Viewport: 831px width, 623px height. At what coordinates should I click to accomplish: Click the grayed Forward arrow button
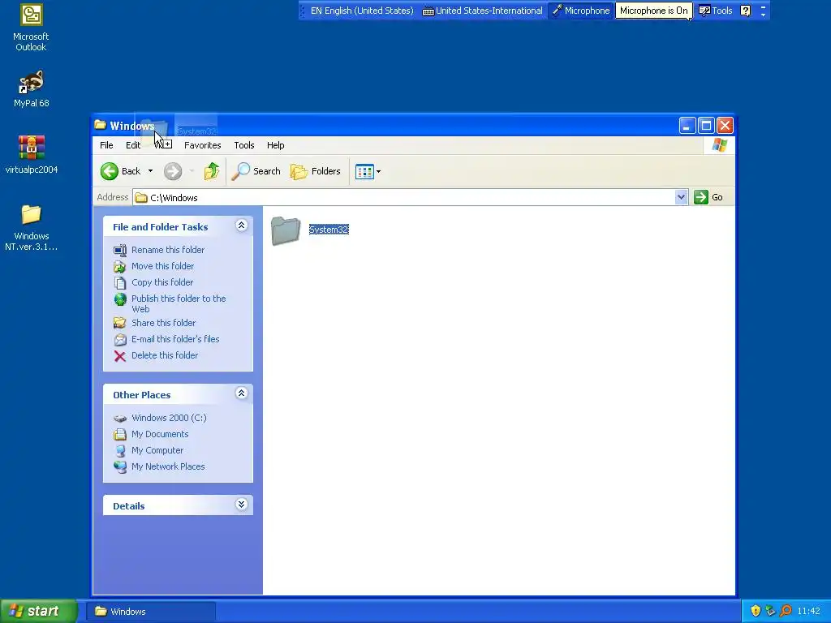pyautogui.click(x=173, y=171)
